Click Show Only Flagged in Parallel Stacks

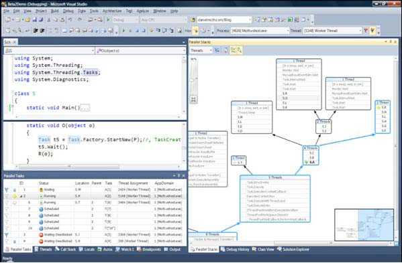(217, 50)
